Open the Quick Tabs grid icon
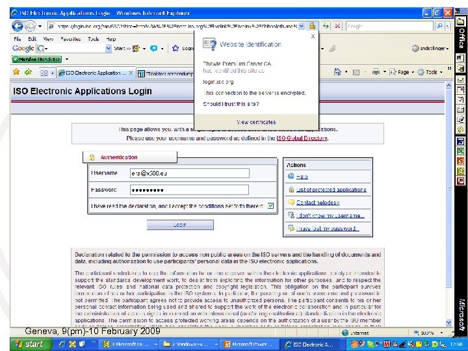468x351 pixels. point(44,73)
